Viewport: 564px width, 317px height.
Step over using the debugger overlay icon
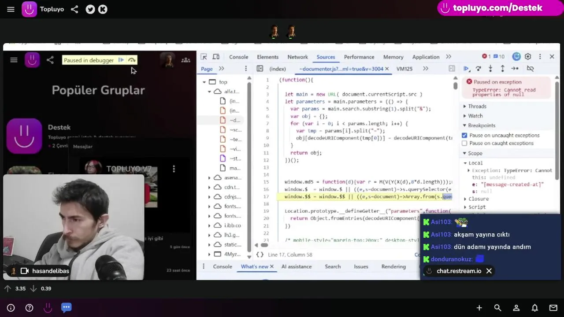point(132,60)
